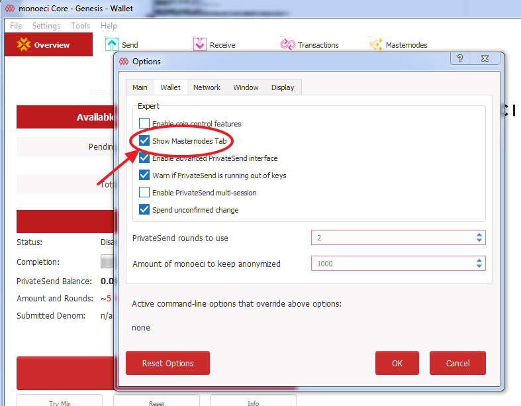This screenshot has height=406, width=521.
Task: Click the monoeci Core window logo
Action: coord(10,9)
